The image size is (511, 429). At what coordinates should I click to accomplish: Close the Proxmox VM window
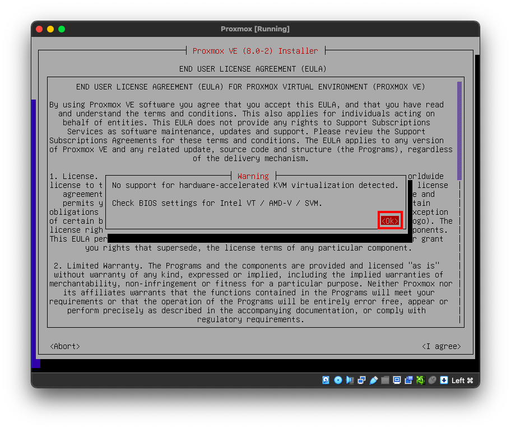39,29
